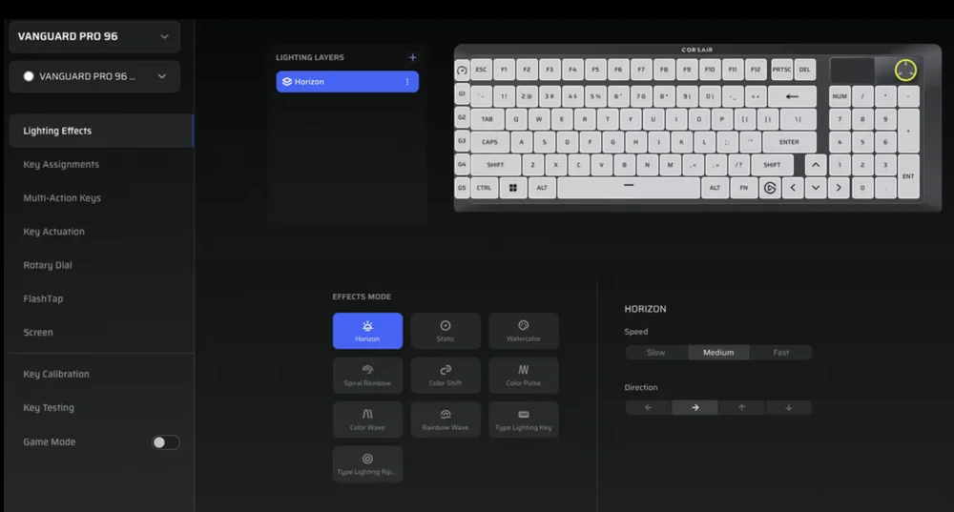The height and width of the screenshot is (512, 954).
Task: Add a new lighting layer with plus icon
Action: [412, 57]
